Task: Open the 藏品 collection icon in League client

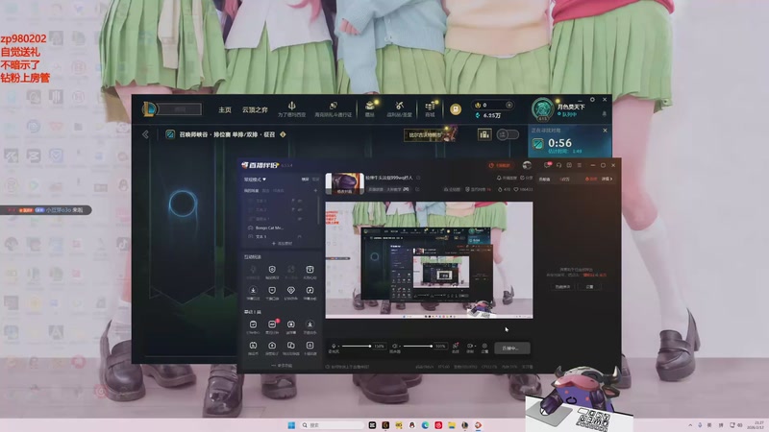Action: pos(370,106)
